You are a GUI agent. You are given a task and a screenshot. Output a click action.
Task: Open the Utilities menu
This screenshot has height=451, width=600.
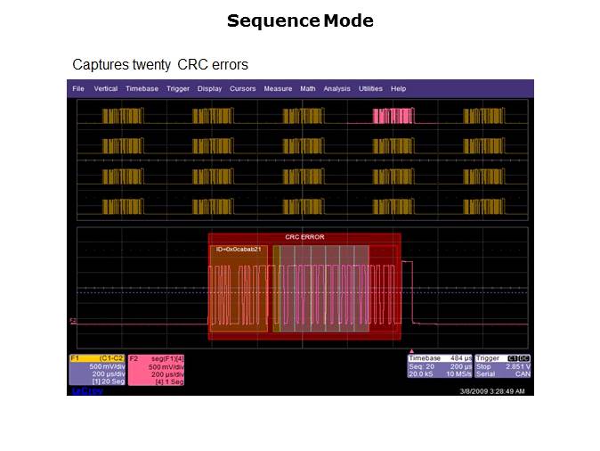pos(370,89)
